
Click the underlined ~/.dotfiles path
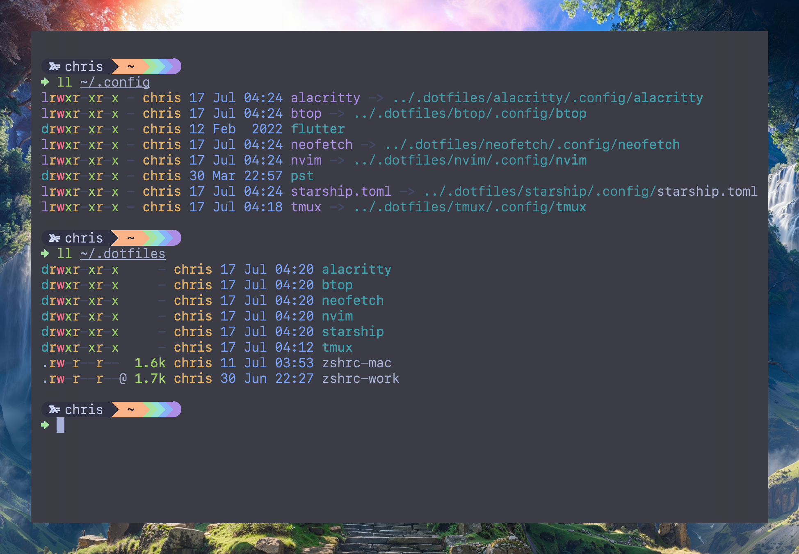point(123,254)
